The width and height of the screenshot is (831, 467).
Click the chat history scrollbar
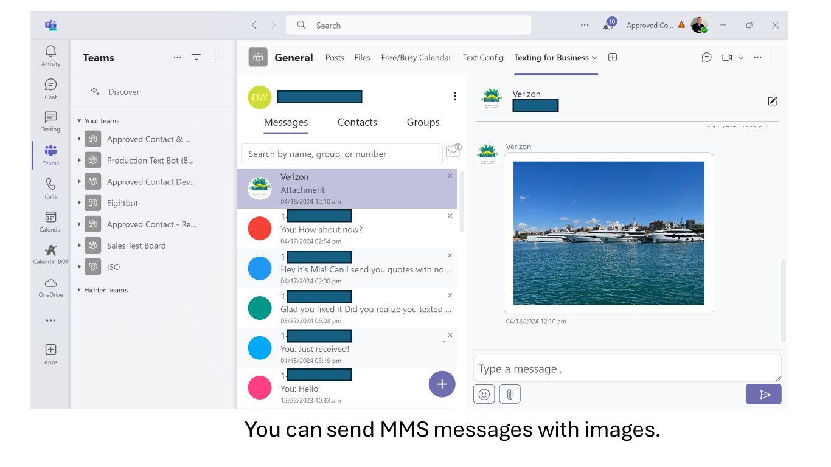(784, 300)
